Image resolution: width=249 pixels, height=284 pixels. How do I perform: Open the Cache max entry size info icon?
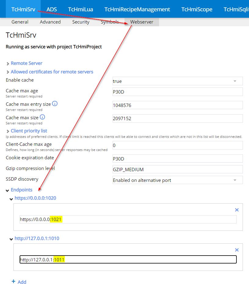55,104
